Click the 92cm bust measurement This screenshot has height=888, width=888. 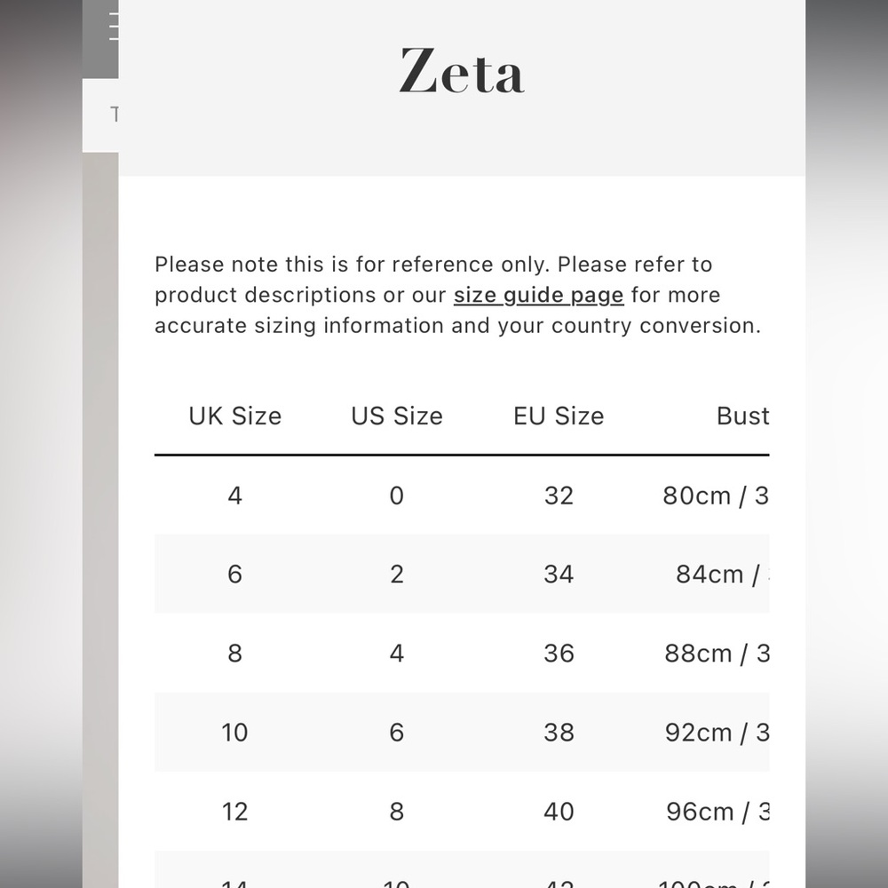[x=717, y=733]
